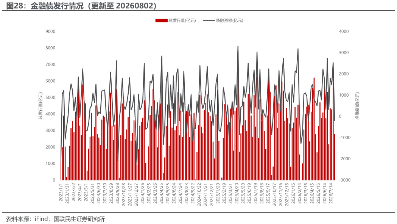Viewport: 397px width, 224px height.
Task: Pick the 5000 left axis tick label
Action: click(x=50, y=97)
